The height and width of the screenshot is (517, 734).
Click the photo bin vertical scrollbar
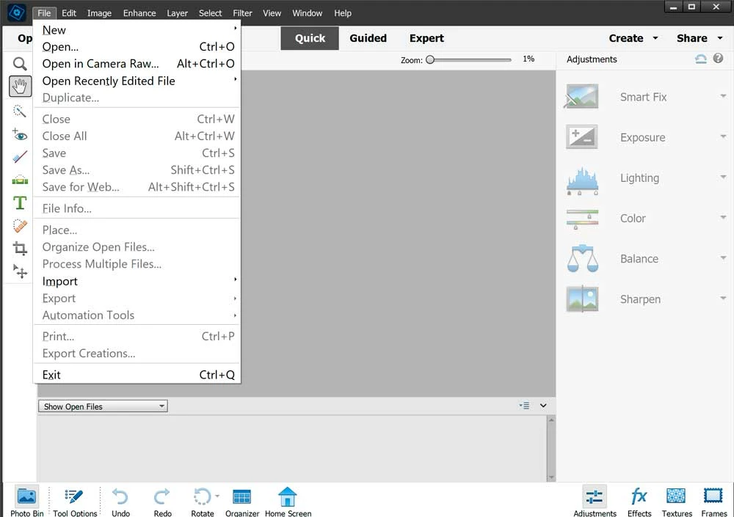[551, 448]
